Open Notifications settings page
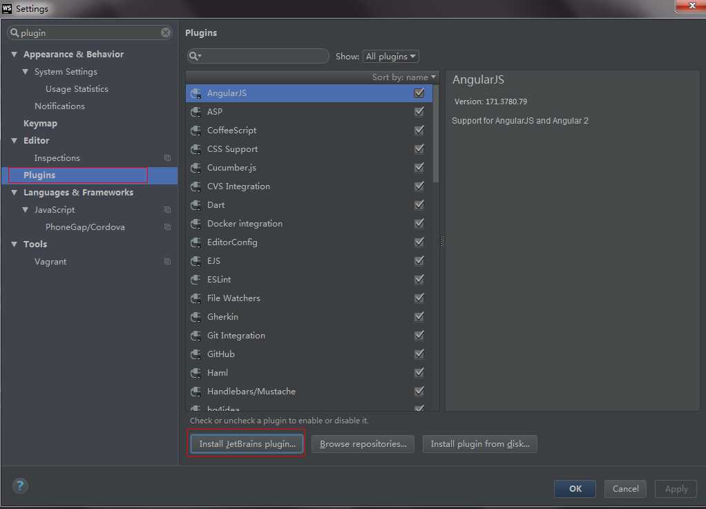 [x=59, y=106]
